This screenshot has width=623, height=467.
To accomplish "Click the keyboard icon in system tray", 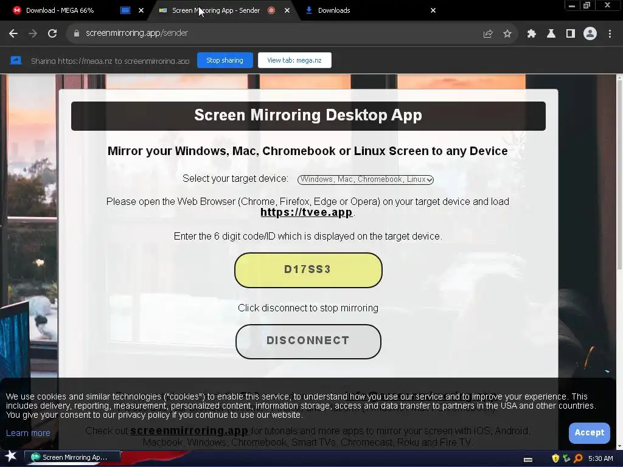I will coord(528,460).
